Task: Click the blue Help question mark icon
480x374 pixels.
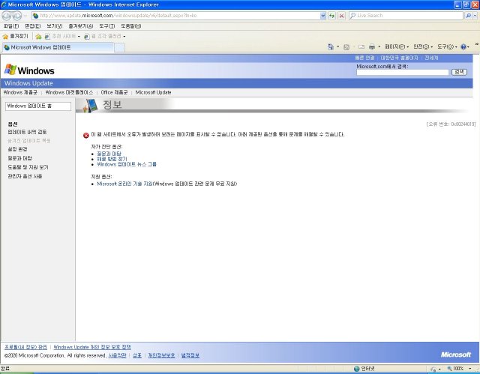Action: (463, 46)
